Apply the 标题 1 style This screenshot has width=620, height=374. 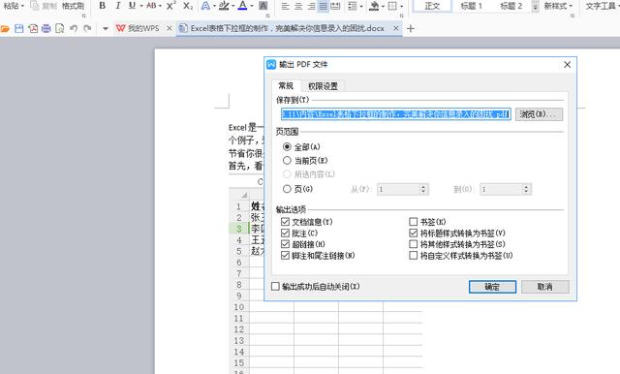[x=472, y=6]
